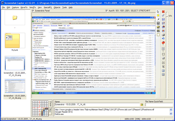This screenshot has height=121, width=175.
Task: Click the grid preview in zoom panel
Action: (x=40, y=108)
